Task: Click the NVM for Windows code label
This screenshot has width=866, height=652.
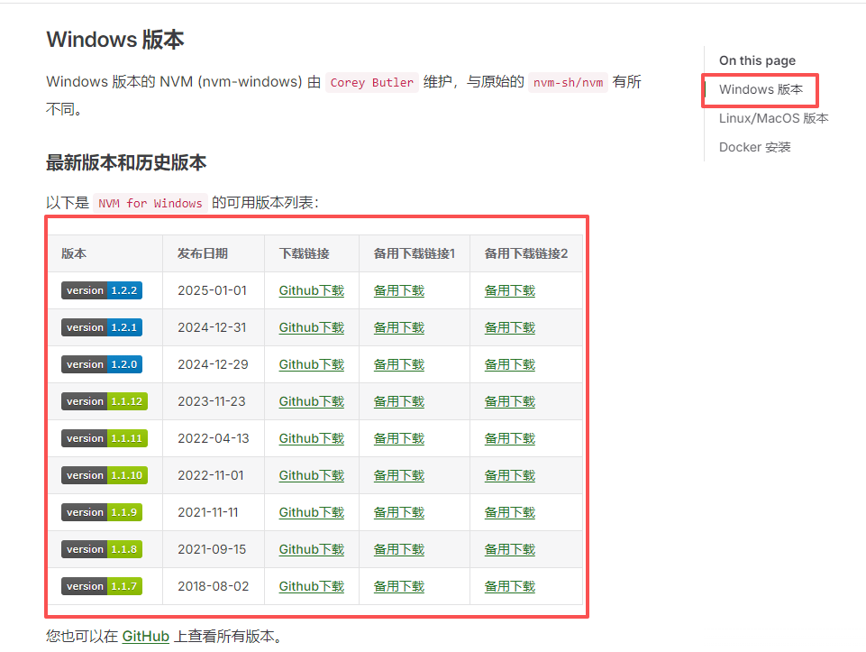Action: [x=150, y=203]
